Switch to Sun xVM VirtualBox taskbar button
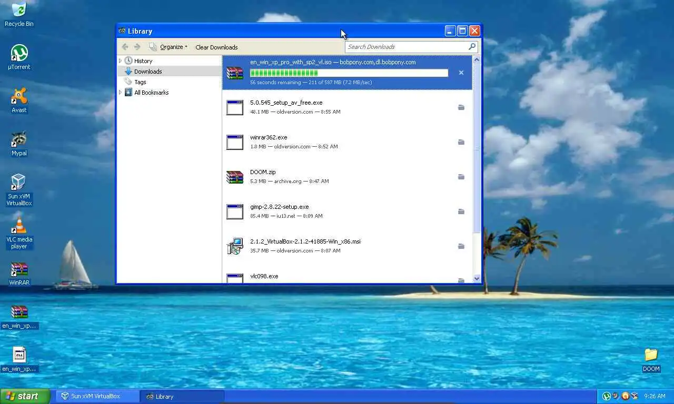 pyautogui.click(x=97, y=396)
